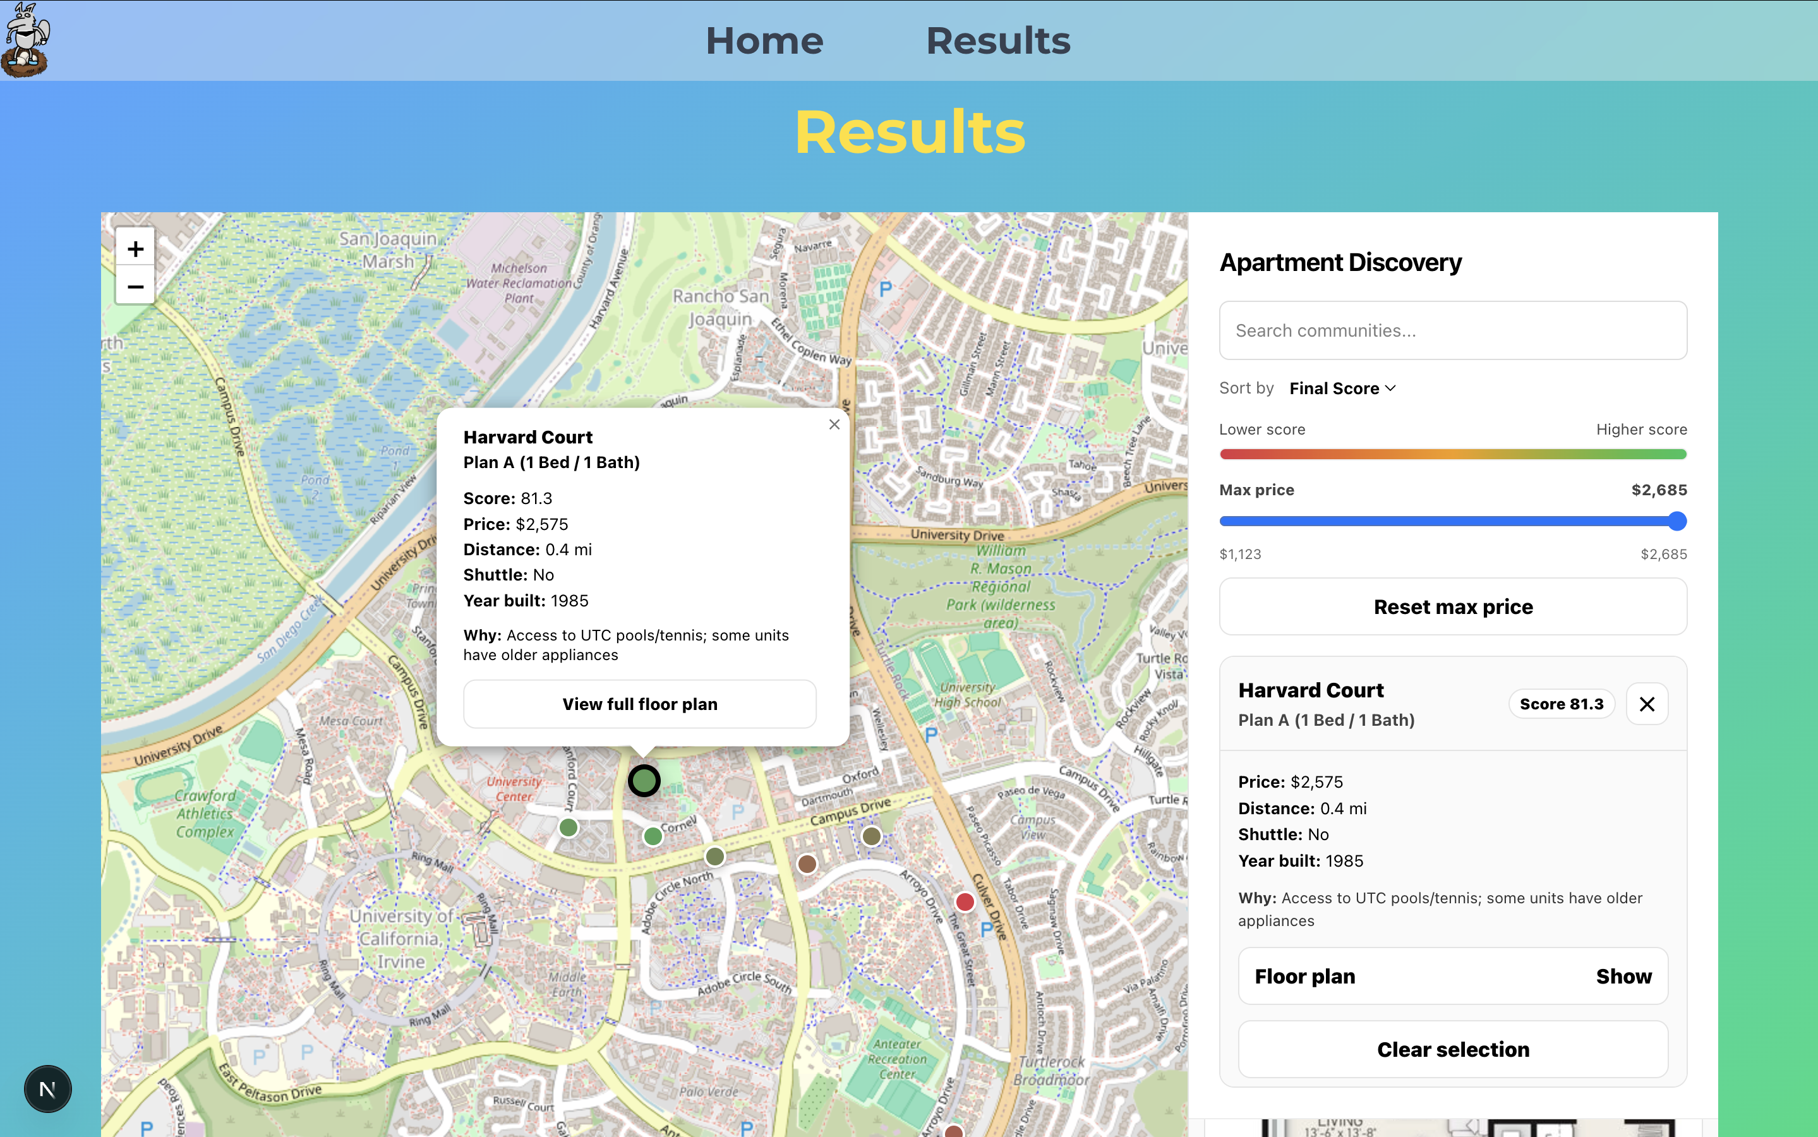Go to the Home page

pos(764,40)
